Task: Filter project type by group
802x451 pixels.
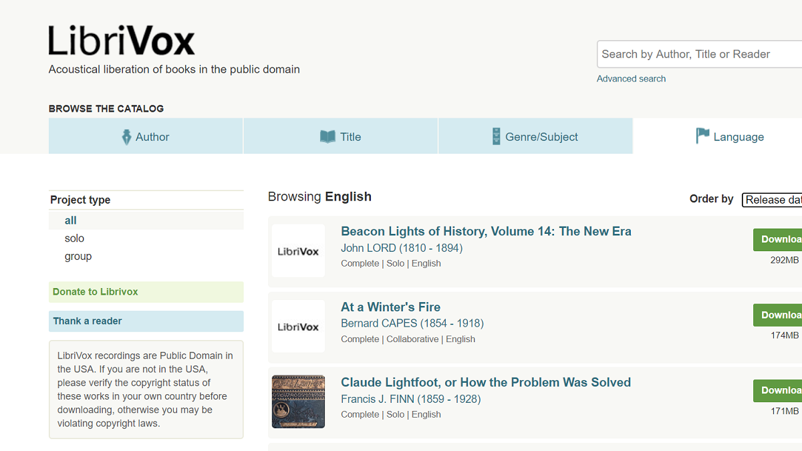Action: pyautogui.click(x=78, y=257)
